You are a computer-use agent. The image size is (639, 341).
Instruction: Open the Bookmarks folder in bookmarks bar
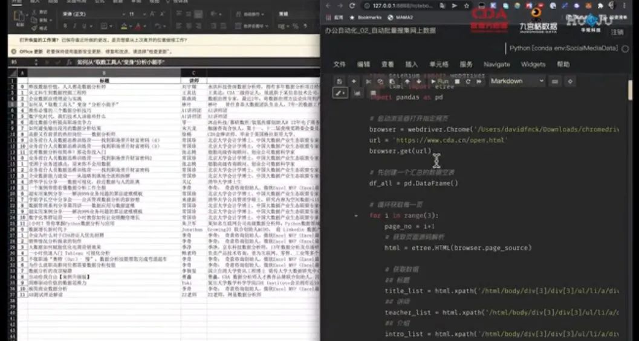coord(366,18)
